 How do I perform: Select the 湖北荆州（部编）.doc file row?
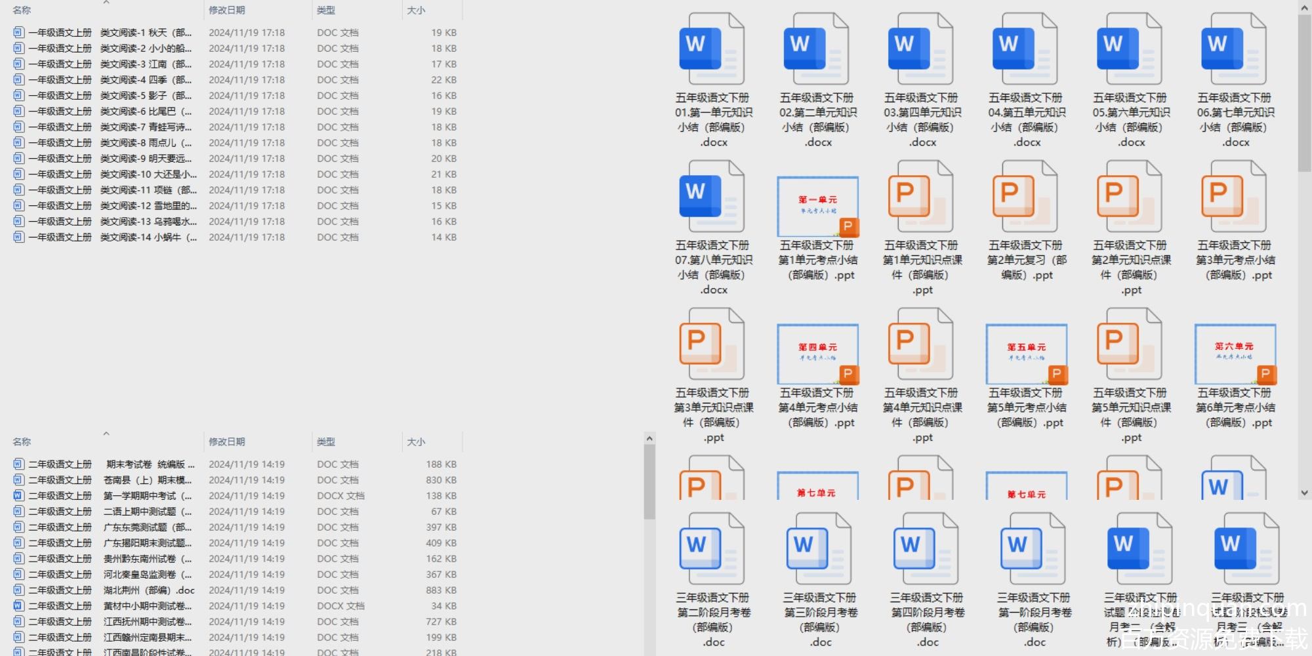112,590
